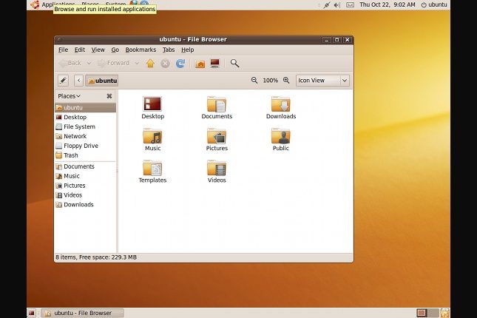The height and width of the screenshot is (318, 477).
Task: Click the ubuntu File Browser taskbar button
Action: 82,313
